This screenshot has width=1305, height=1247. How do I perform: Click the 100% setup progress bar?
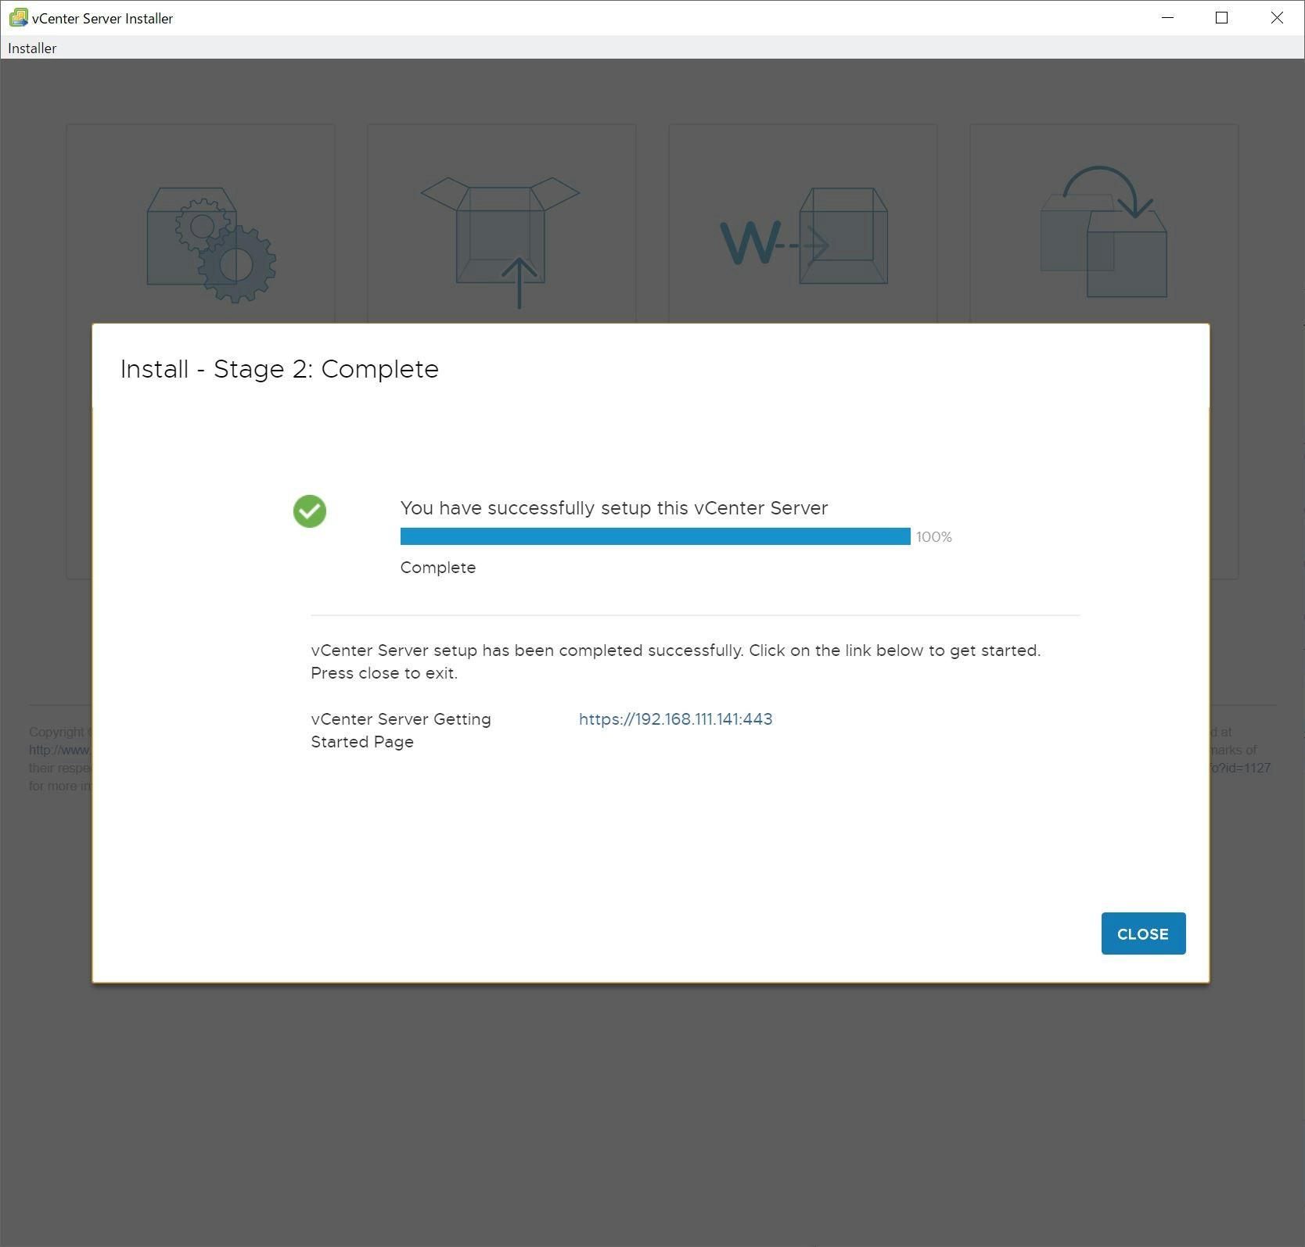[655, 536]
